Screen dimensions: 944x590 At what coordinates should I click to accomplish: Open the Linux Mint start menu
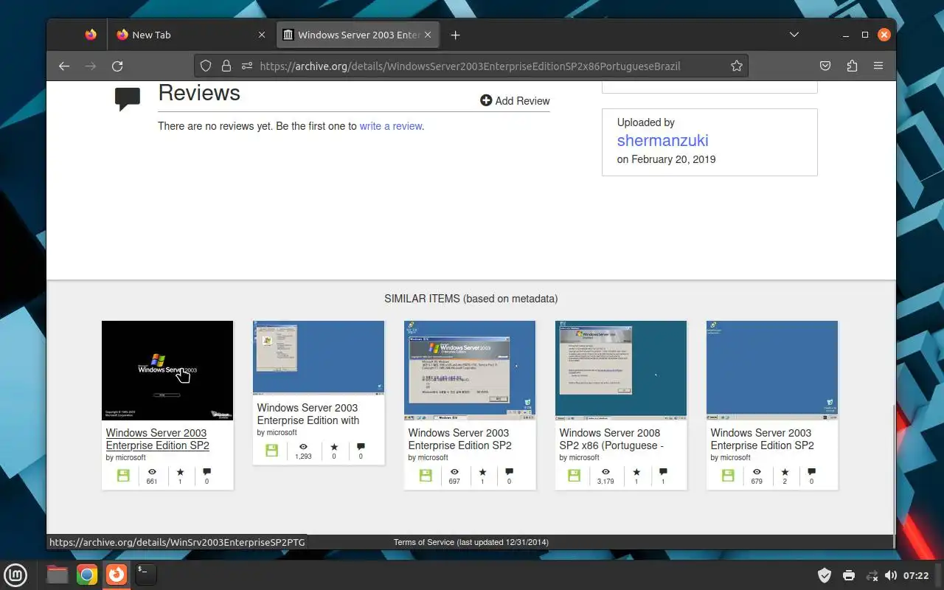[15, 575]
